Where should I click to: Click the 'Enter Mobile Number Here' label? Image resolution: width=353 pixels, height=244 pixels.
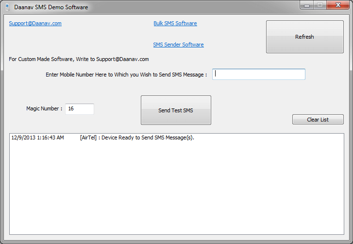[x=126, y=75]
